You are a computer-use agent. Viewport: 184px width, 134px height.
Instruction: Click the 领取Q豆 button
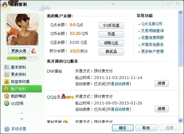click(111, 43)
